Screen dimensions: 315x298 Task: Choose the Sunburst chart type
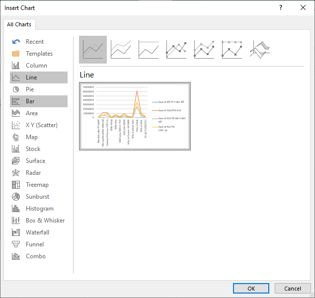[39, 197]
